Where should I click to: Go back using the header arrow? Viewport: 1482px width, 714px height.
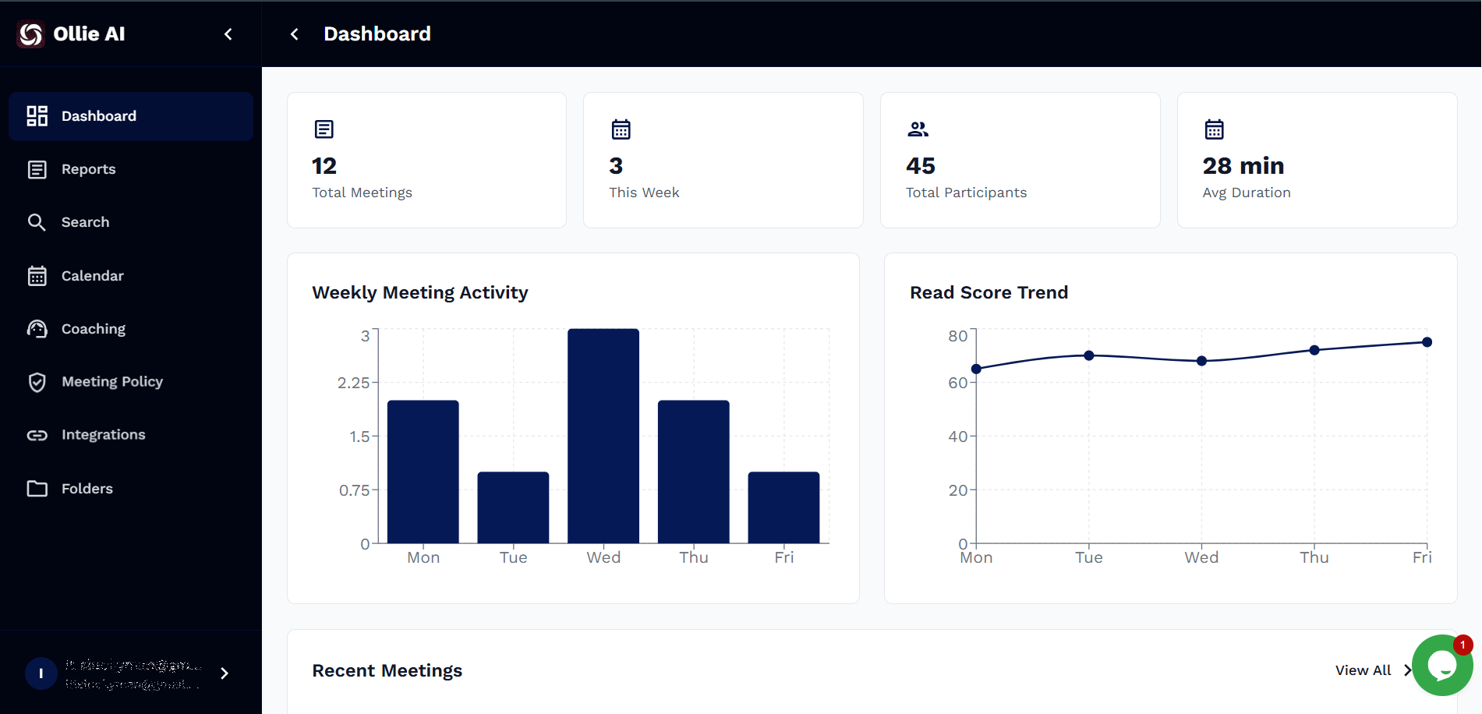coord(295,34)
